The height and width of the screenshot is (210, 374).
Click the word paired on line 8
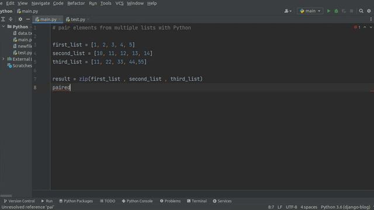point(61,87)
